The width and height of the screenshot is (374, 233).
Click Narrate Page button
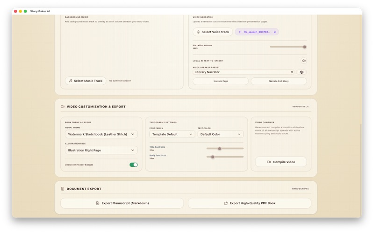(x=221, y=81)
